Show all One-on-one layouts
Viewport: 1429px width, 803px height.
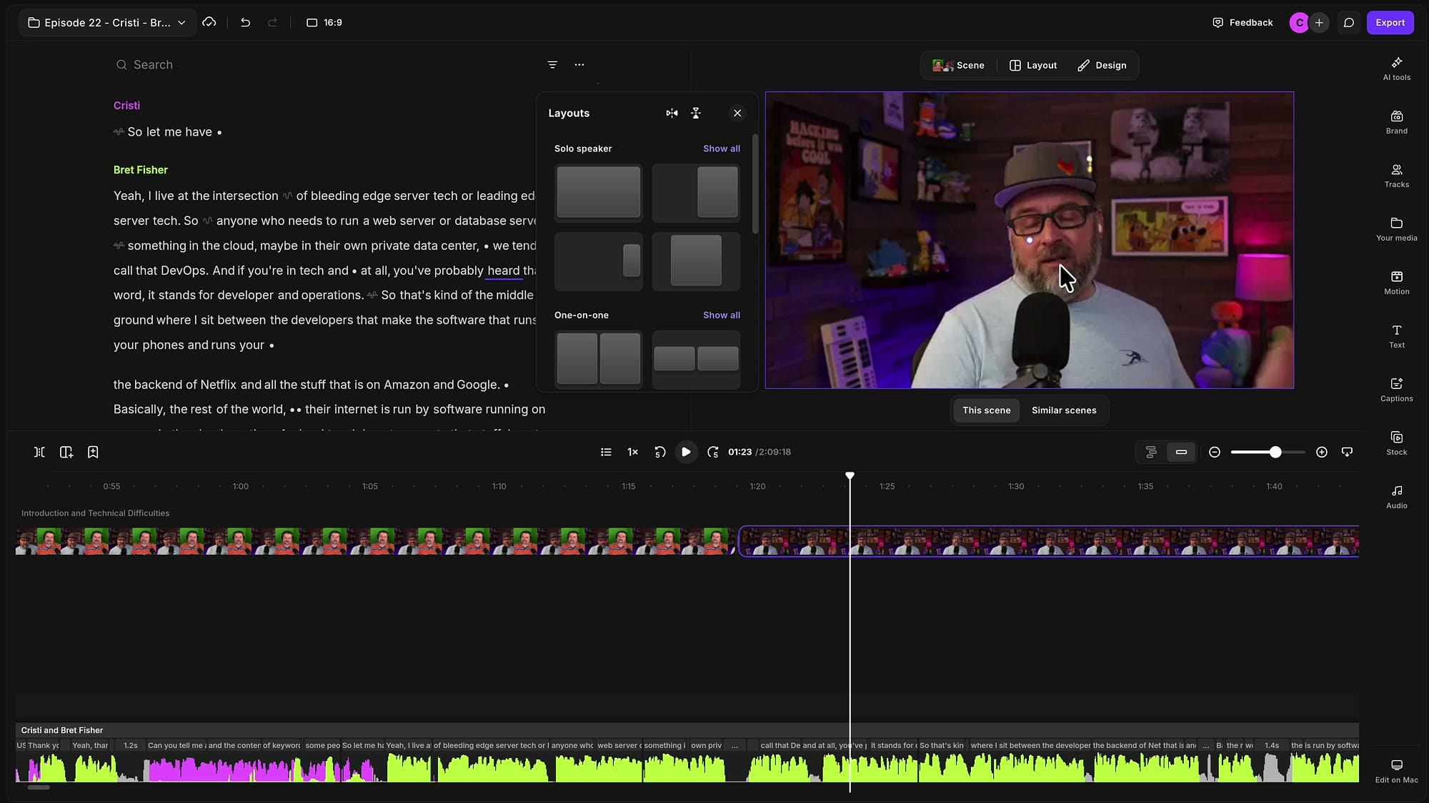coord(721,315)
